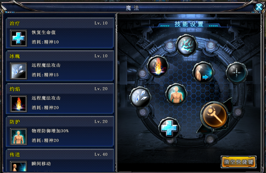Select the empty crosshair slot on the wheel
This screenshot has width=266, height=173.
[x=237, y=72]
